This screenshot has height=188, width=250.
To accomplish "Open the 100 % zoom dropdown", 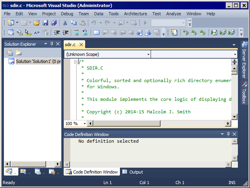I will [x=85, y=124].
